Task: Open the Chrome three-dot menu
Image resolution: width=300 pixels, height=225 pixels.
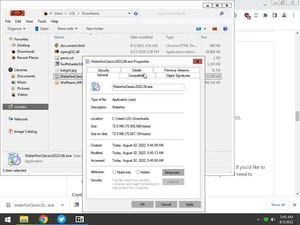Action: [x=294, y=15]
